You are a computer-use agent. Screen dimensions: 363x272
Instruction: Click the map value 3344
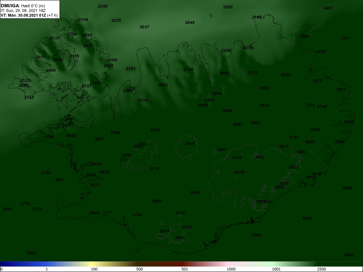[x=237, y=157]
